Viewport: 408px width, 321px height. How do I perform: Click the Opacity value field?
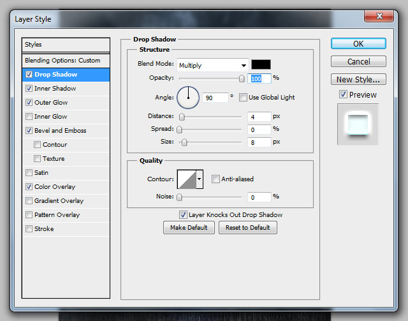tap(259, 78)
